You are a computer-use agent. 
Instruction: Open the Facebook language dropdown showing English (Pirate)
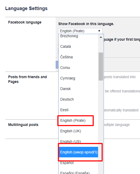pyautogui.click(x=80, y=31)
